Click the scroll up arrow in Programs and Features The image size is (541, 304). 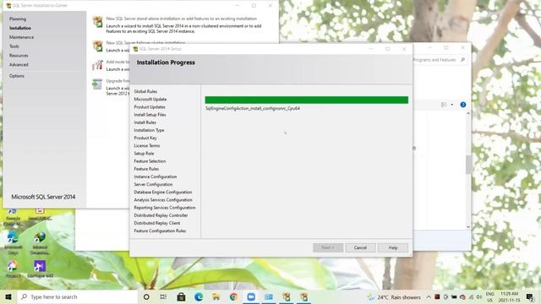pyautogui.click(x=468, y=113)
